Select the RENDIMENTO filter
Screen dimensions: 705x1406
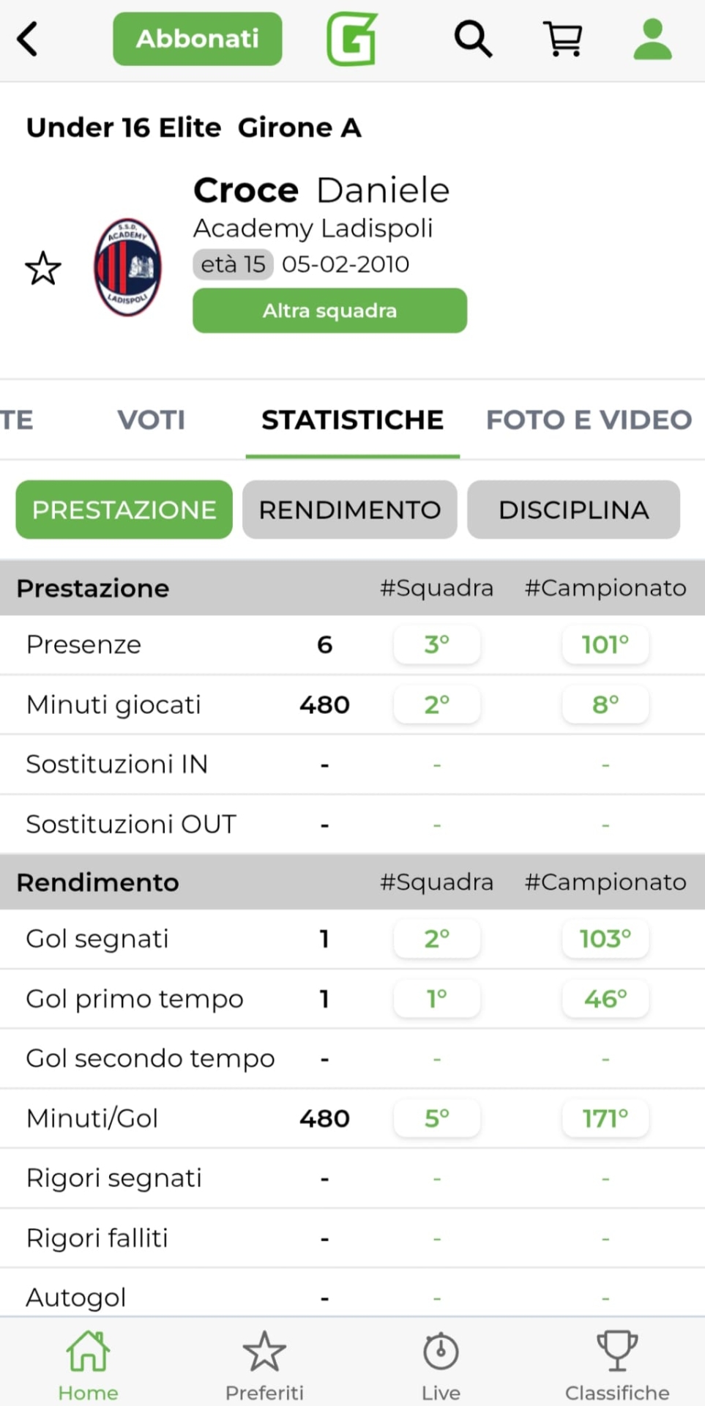[x=350, y=510]
